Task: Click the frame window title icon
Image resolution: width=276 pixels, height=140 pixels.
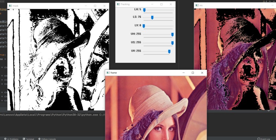Action: click(x=108, y=73)
